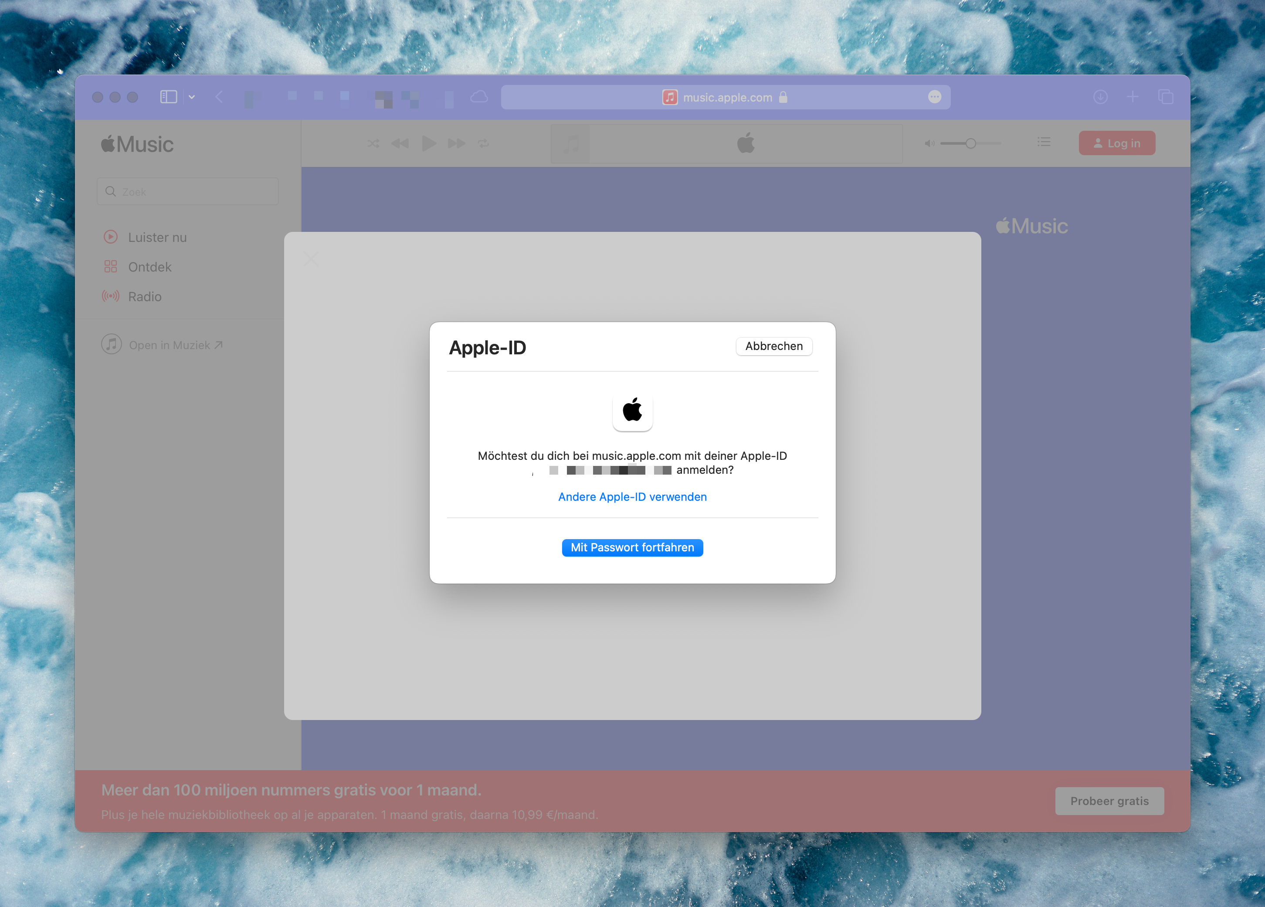Click the fast-forward next track icon
Image resolution: width=1265 pixels, height=907 pixels.
(x=456, y=143)
